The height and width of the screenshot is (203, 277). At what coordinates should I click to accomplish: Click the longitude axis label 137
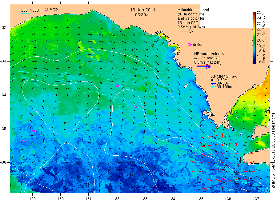click(x=256, y=199)
